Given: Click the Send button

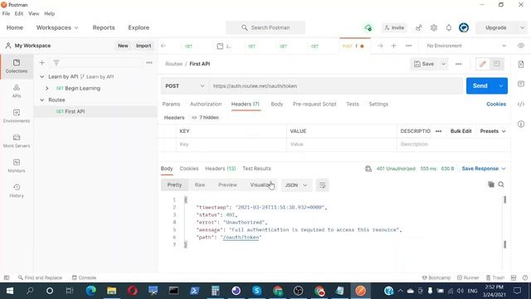Looking at the screenshot, I should [480, 86].
